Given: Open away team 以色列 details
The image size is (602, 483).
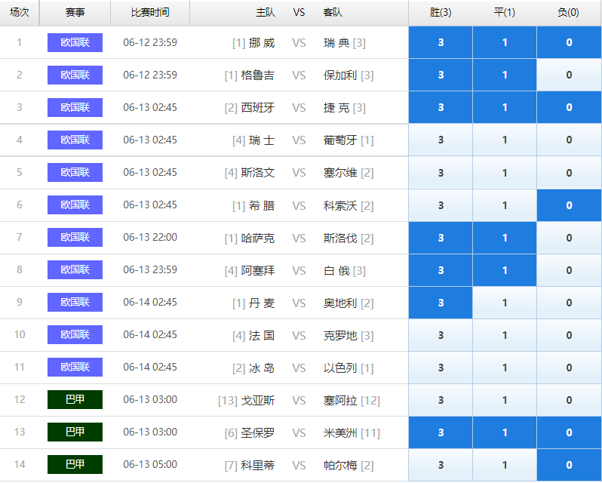Looking at the screenshot, I should coord(340,368).
